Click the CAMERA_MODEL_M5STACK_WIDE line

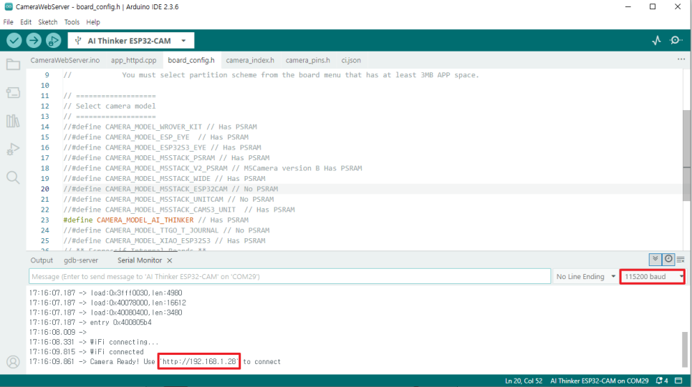point(164,179)
